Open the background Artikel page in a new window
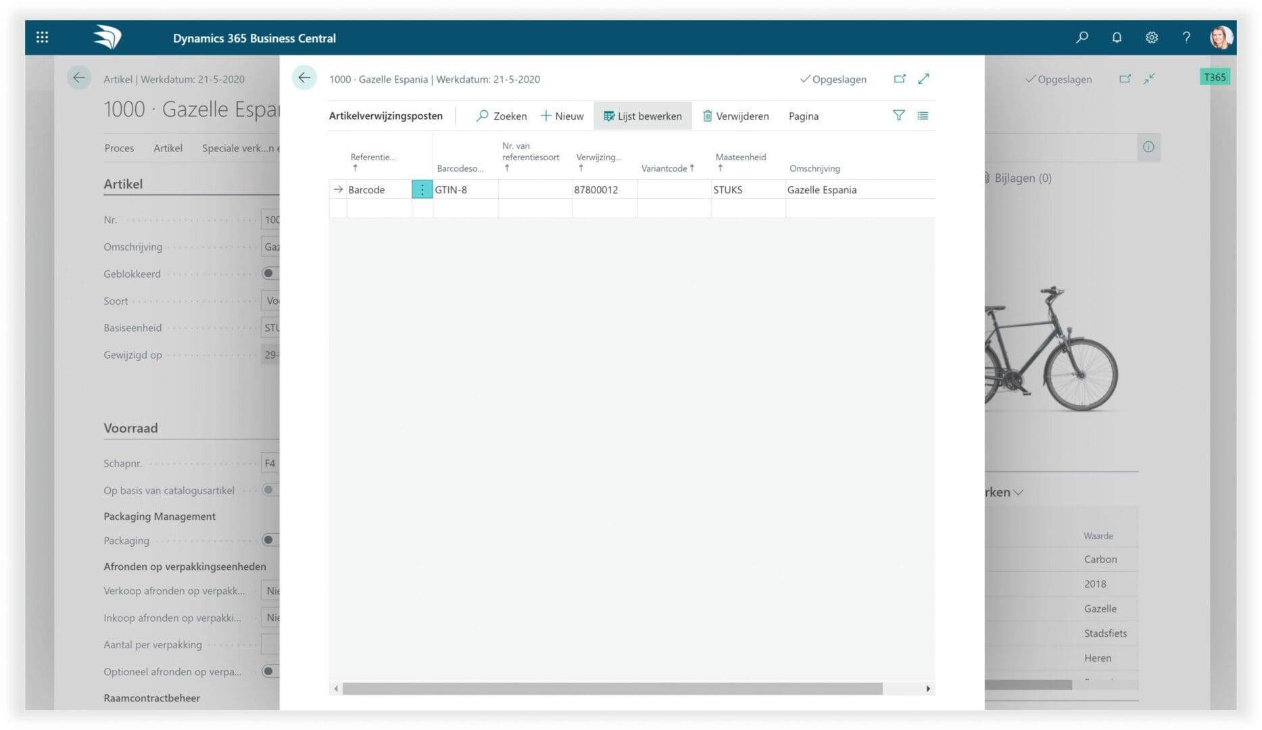Viewport: 1262px width, 730px height. coord(1125,79)
